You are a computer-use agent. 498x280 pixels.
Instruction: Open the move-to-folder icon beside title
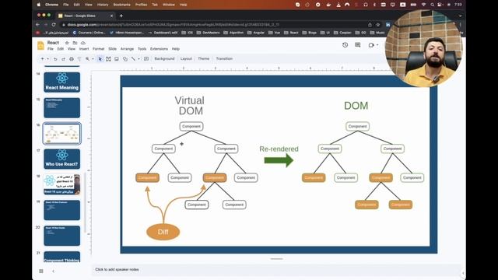75,43
